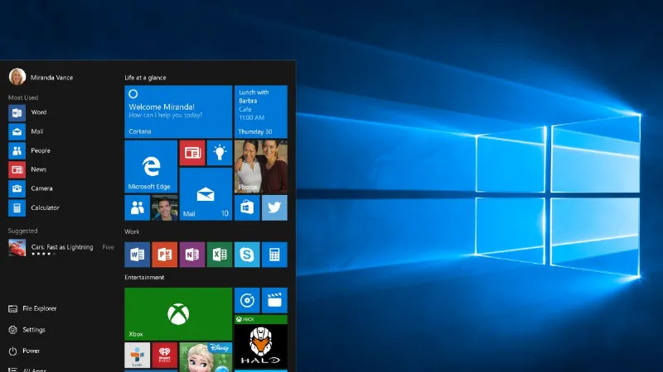663x372 pixels.
Task: Launch the Excel tile
Action: (x=220, y=255)
